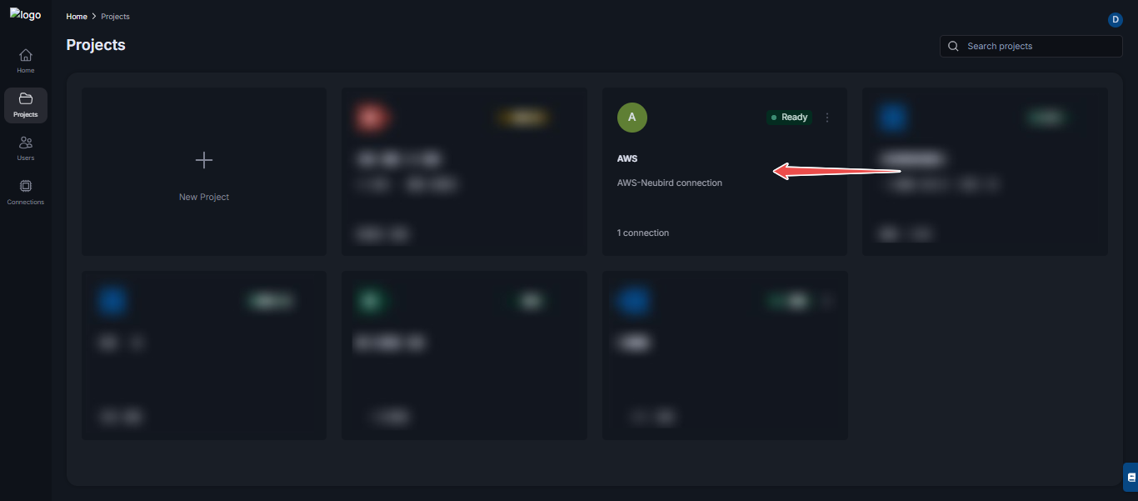Click the green A avatar on the AWS project card
Image resolution: width=1138 pixels, height=501 pixels.
pos(631,118)
